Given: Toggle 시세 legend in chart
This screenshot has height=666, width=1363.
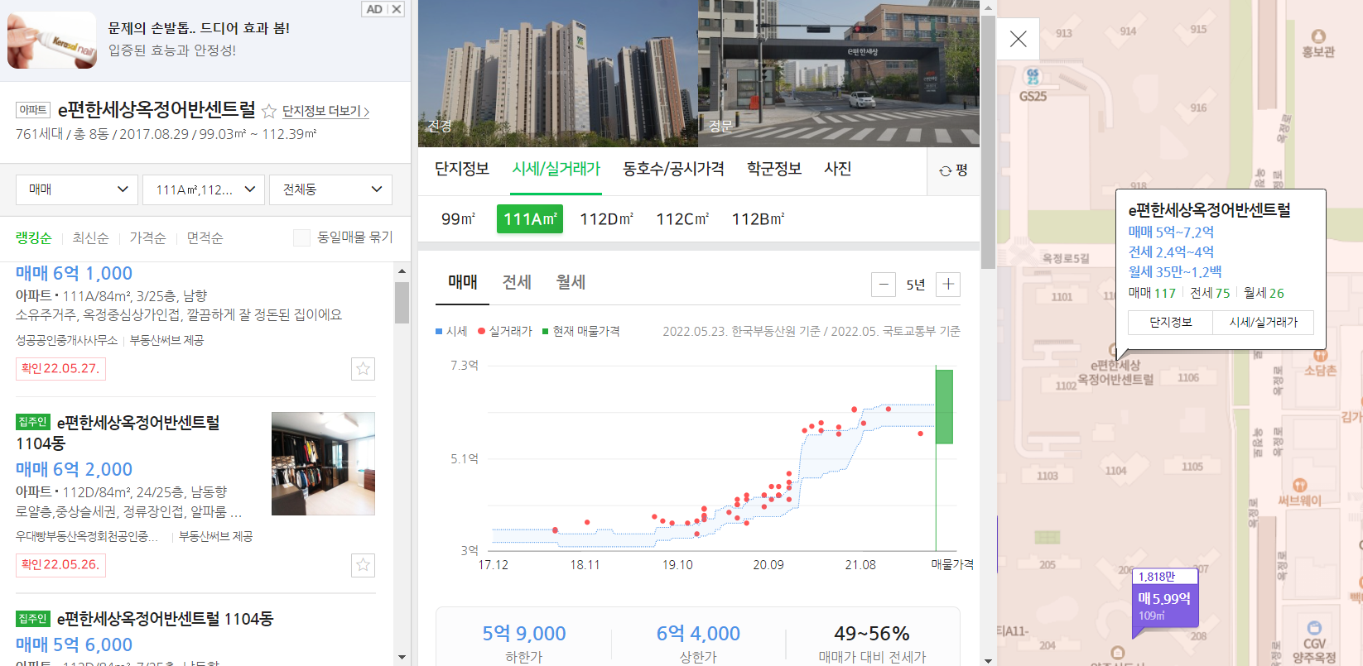Looking at the screenshot, I should (452, 331).
